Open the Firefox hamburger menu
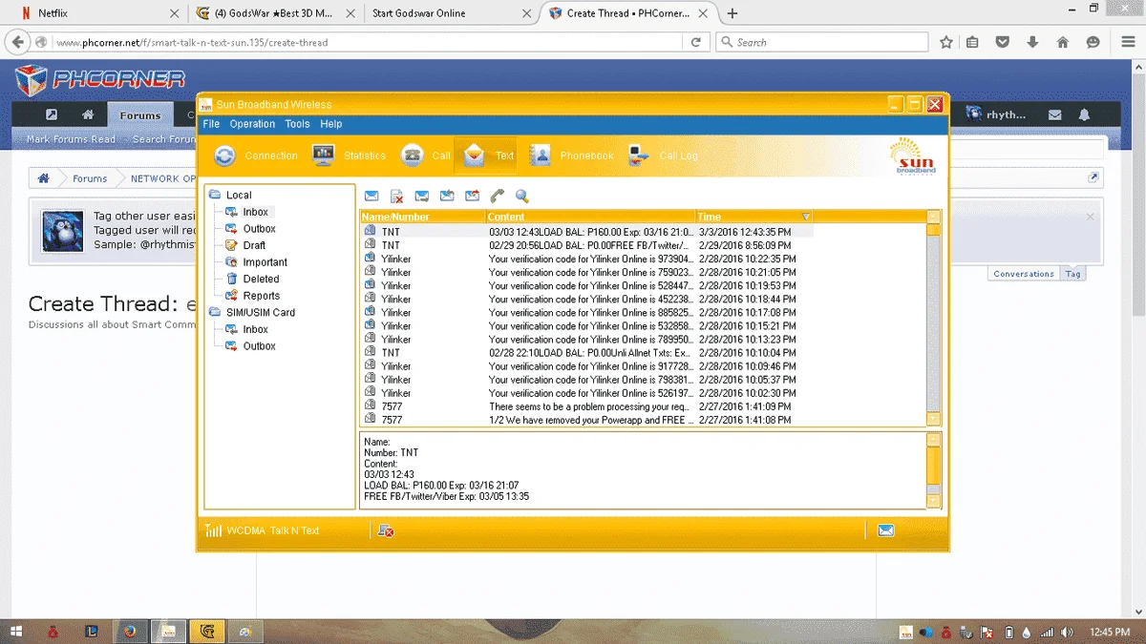The width and height of the screenshot is (1146, 644). 1127,42
